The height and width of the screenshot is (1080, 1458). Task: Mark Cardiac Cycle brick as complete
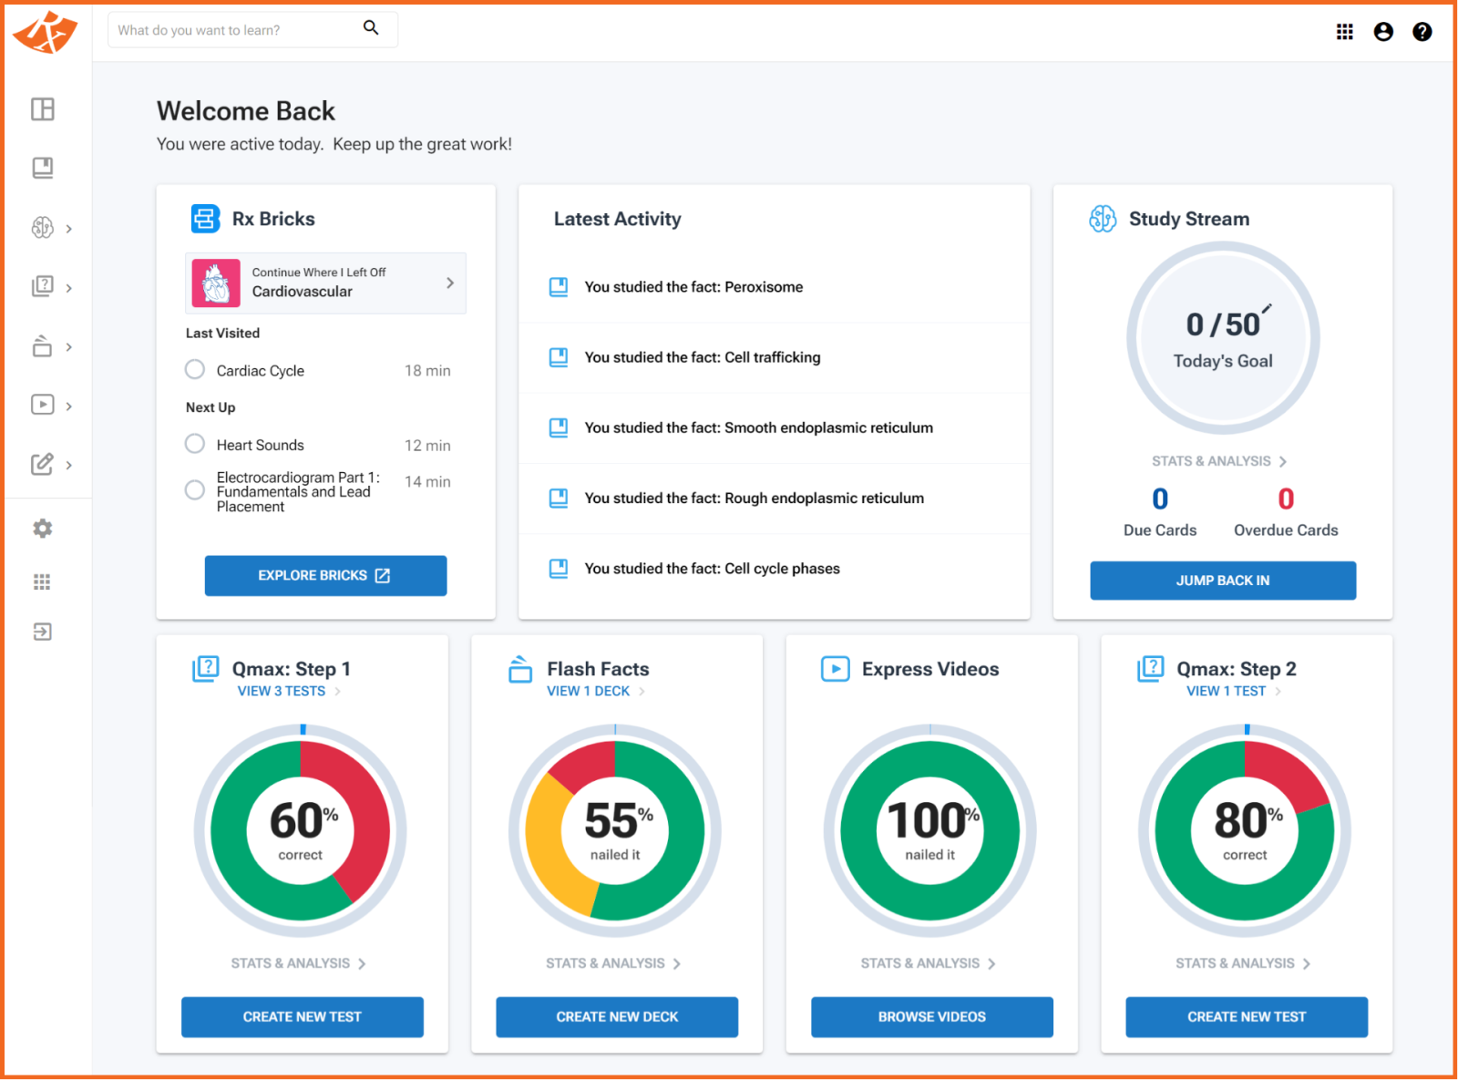(x=195, y=370)
